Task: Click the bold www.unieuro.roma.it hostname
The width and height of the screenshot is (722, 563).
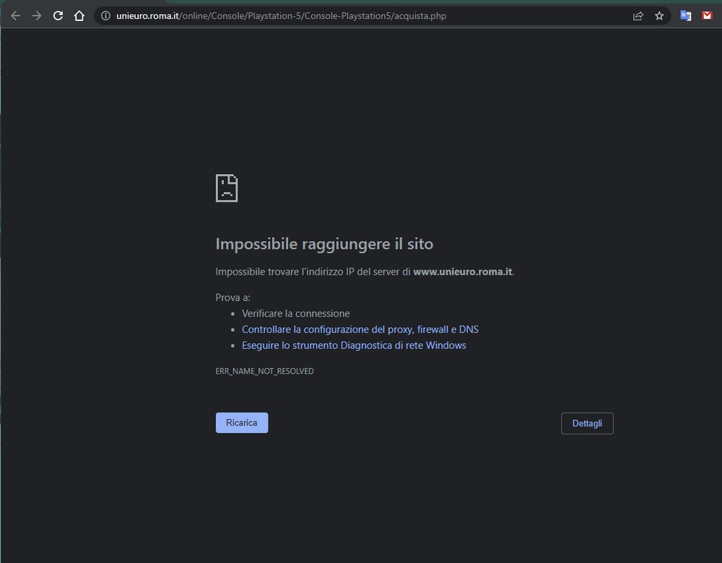Action: click(462, 272)
